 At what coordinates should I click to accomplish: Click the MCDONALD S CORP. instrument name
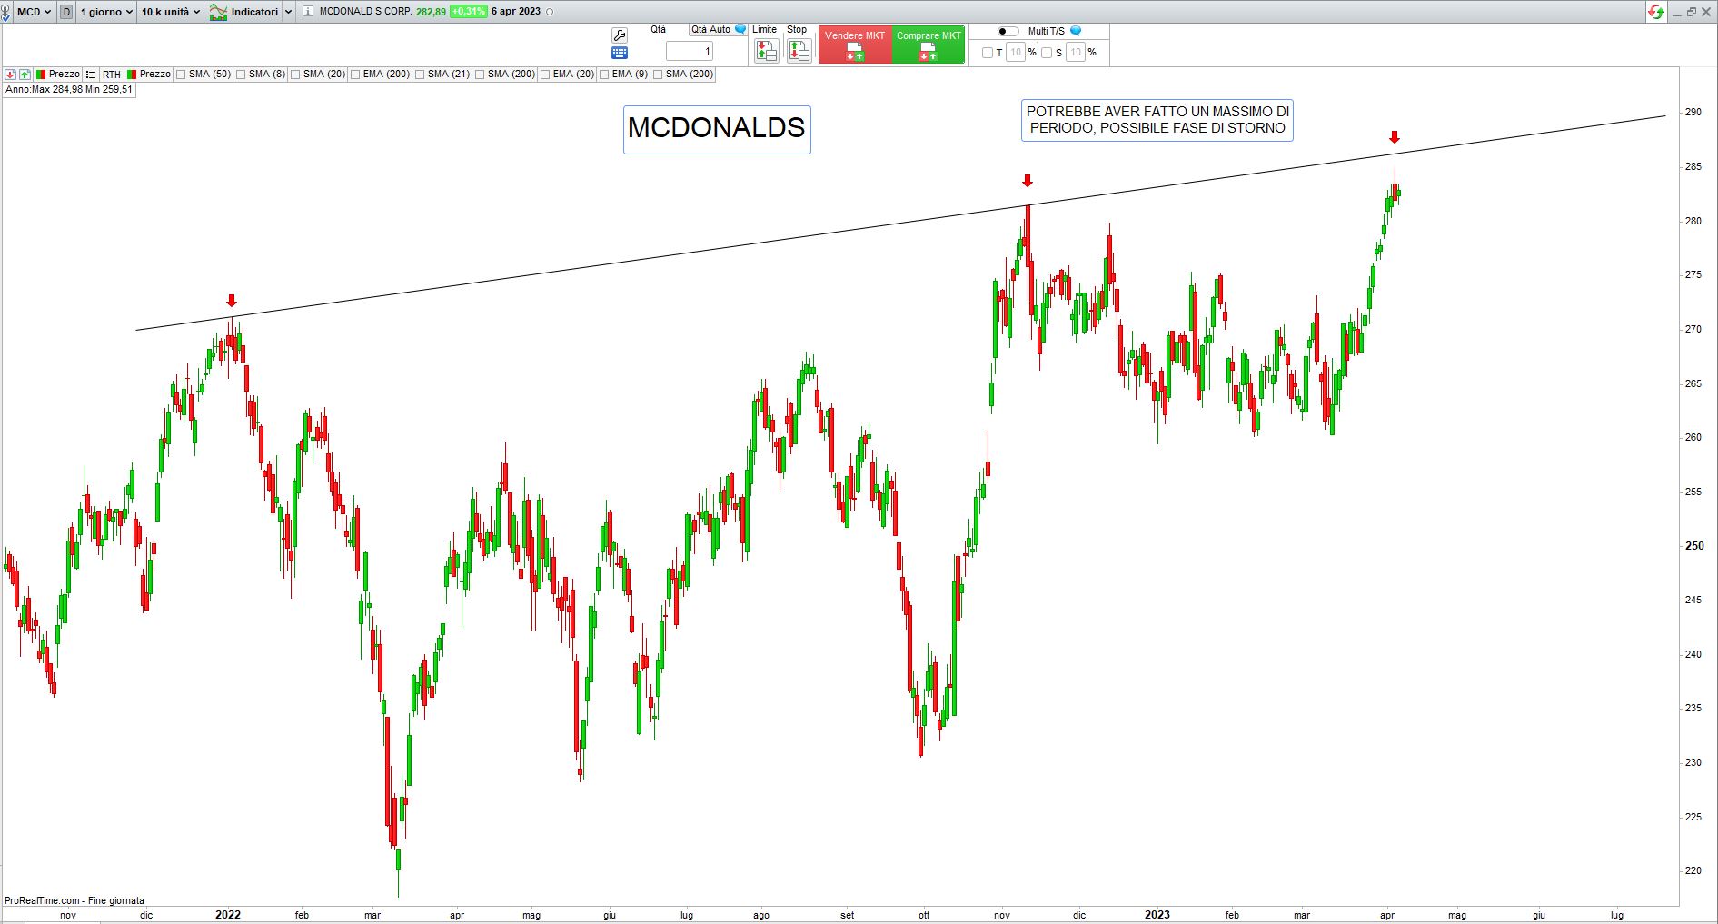click(x=366, y=12)
